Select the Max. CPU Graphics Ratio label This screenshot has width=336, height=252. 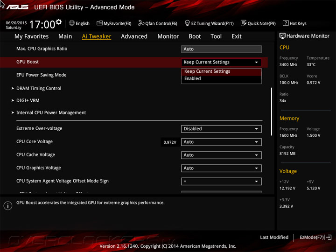point(42,49)
